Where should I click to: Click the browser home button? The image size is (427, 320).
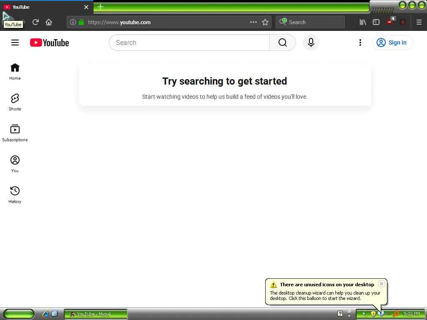49,22
